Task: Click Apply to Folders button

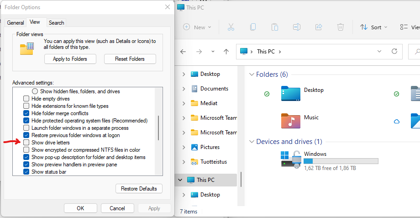Action: point(70,59)
